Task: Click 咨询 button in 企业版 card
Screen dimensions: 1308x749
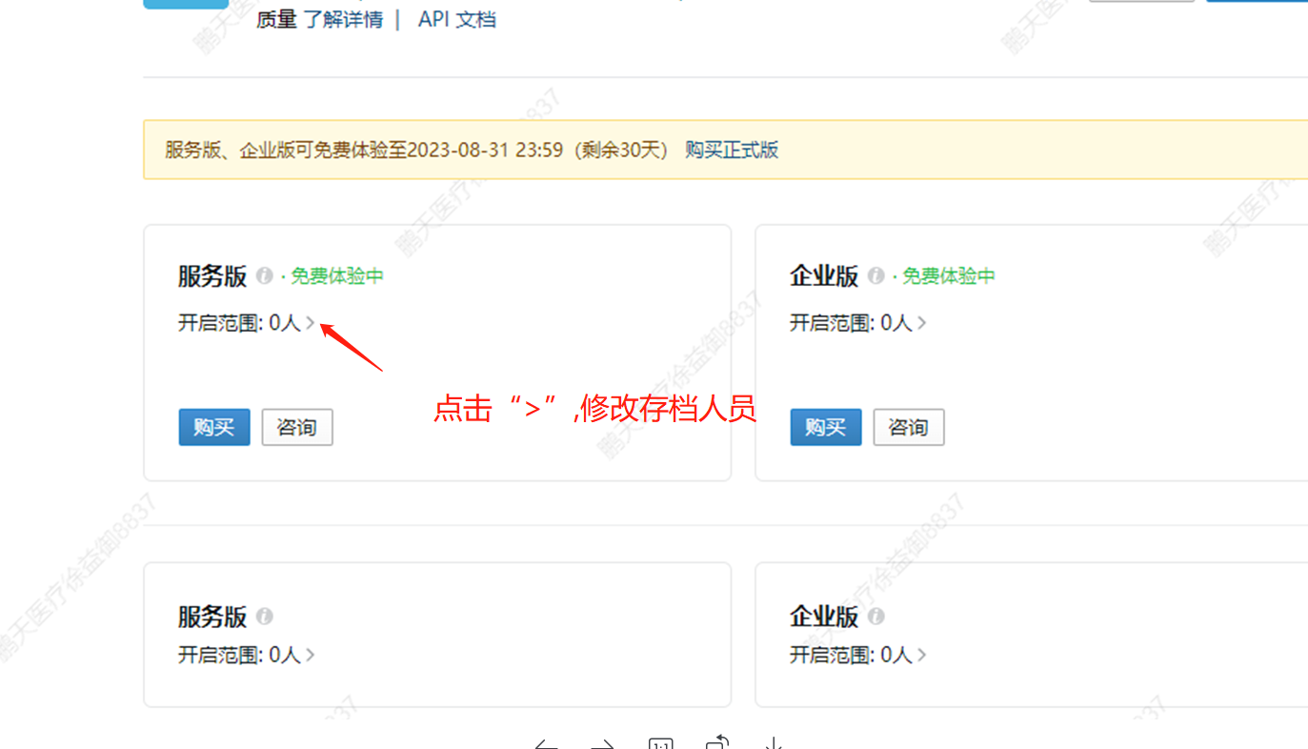Action: pos(909,427)
